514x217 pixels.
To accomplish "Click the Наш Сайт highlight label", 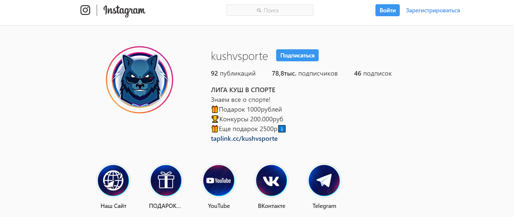I will tap(114, 206).
